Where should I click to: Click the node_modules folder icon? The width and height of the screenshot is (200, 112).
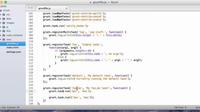pyautogui.click(x=4, y=35)
